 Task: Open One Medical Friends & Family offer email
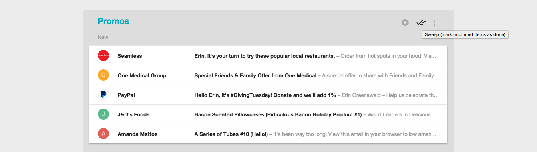(268, 75)
